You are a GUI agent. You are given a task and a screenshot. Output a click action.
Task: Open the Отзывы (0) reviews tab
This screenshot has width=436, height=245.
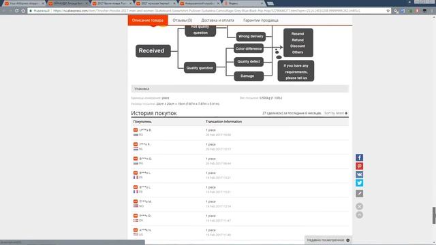click(182, 20)
